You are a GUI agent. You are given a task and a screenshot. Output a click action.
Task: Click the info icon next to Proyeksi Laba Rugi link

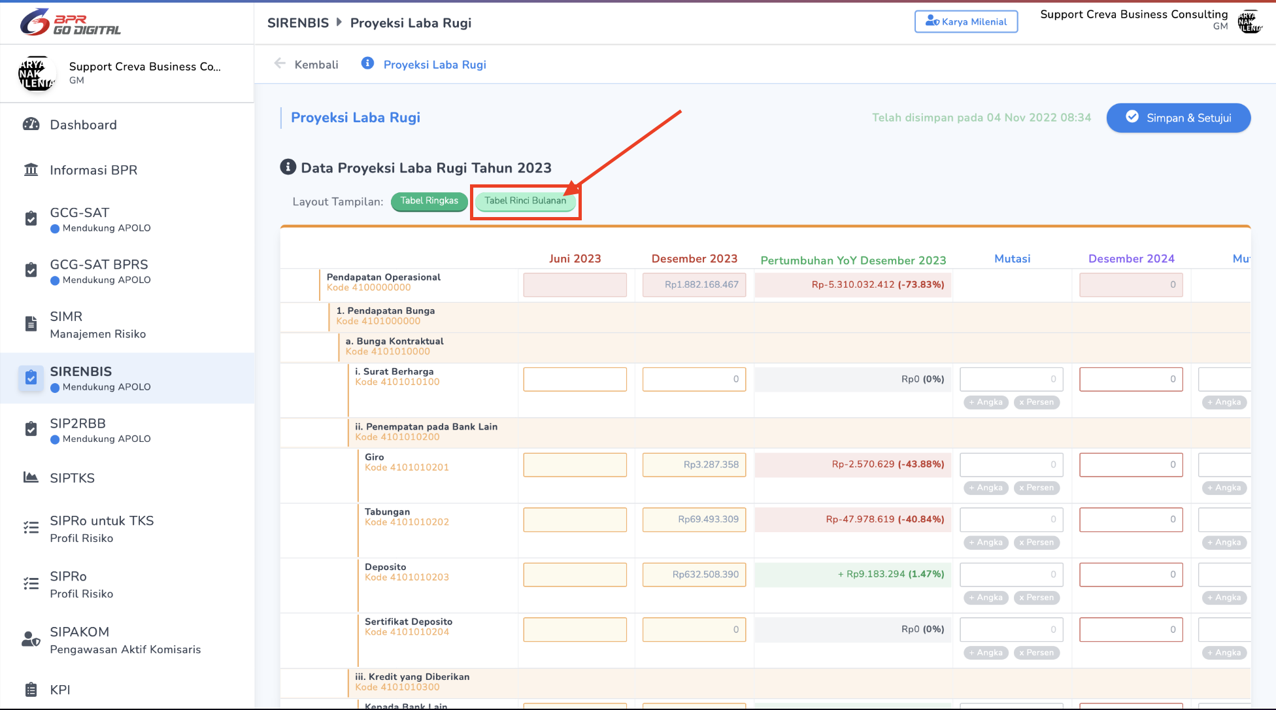tap(368, 63)
